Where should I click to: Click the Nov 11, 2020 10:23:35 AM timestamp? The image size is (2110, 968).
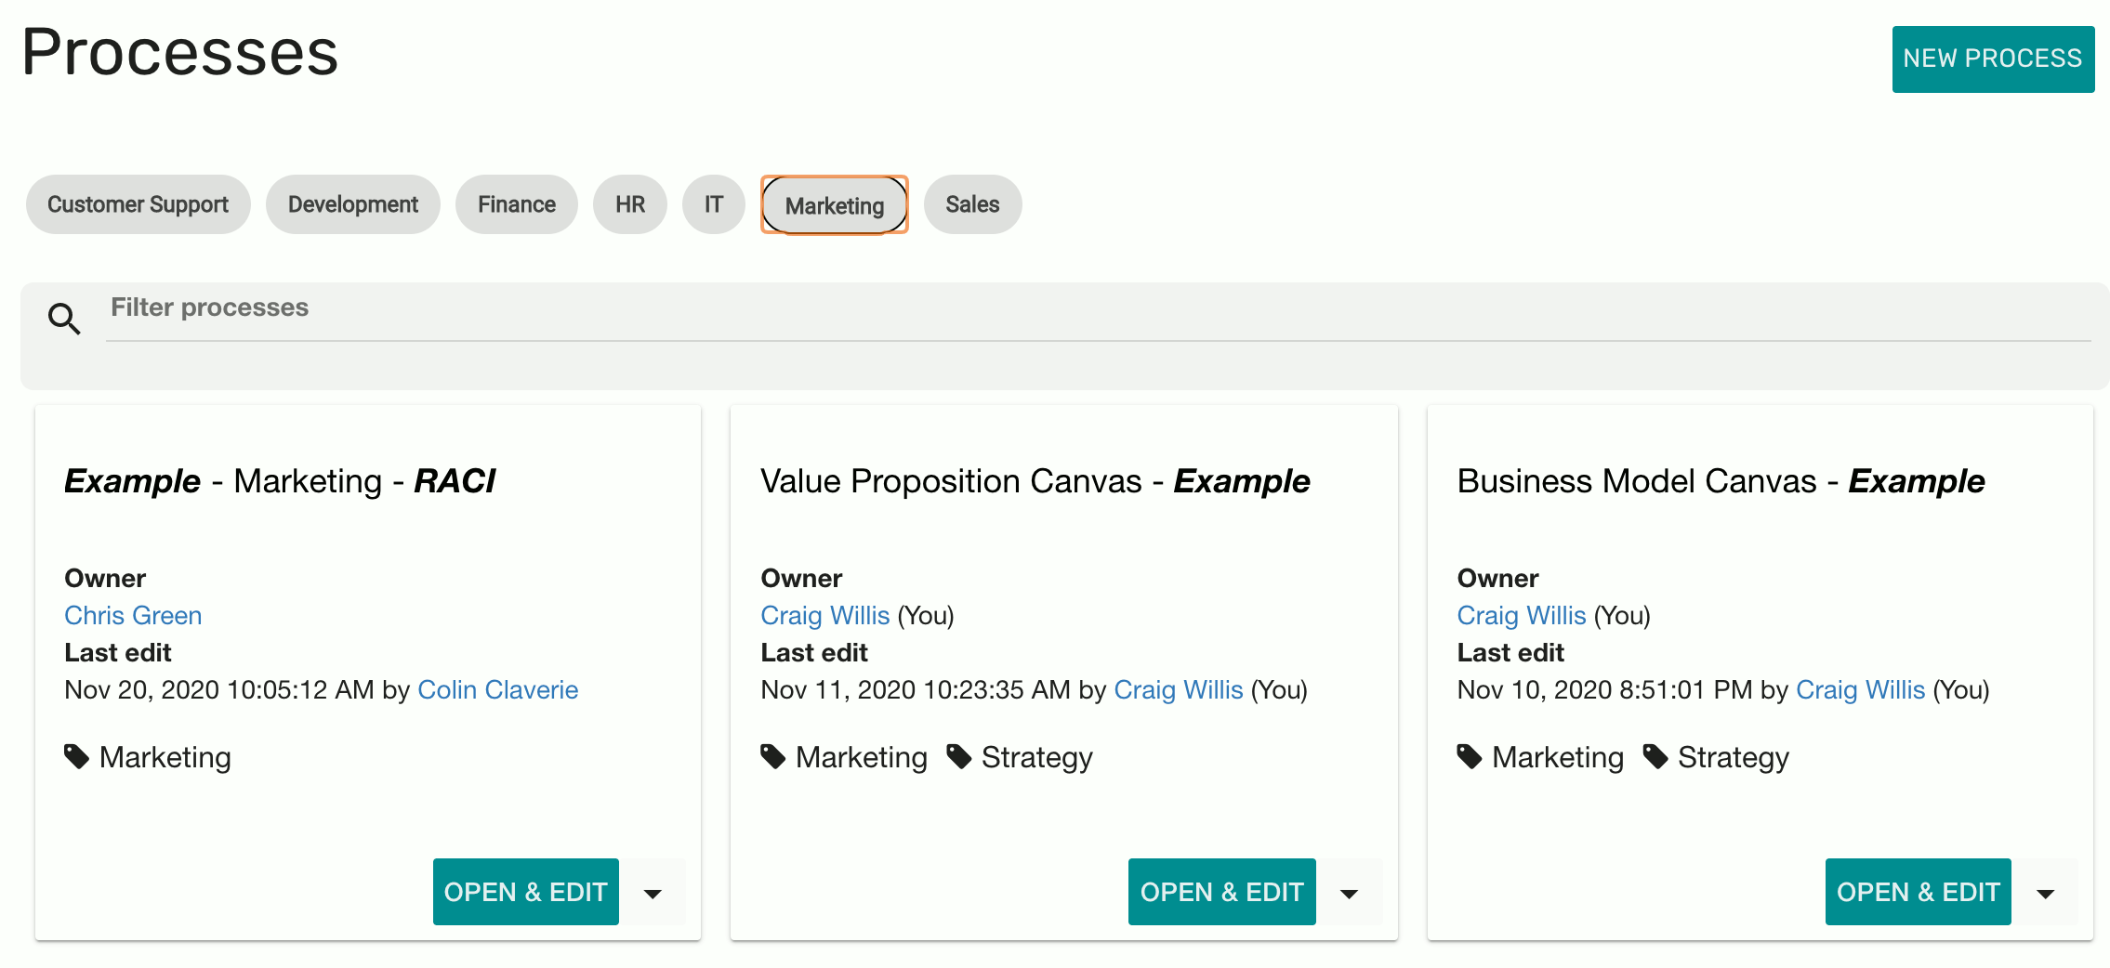tap(916, 689)
